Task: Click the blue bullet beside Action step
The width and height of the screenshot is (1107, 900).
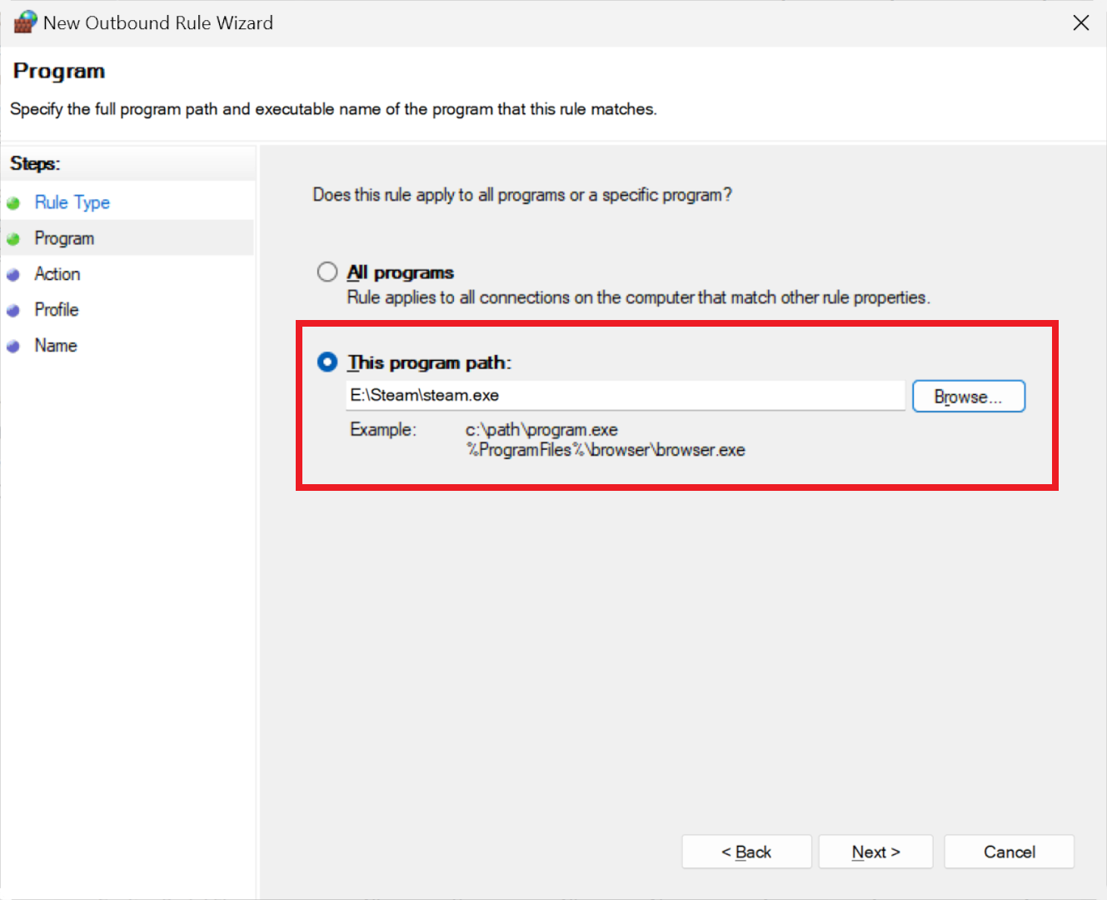Action: (13, 275)
